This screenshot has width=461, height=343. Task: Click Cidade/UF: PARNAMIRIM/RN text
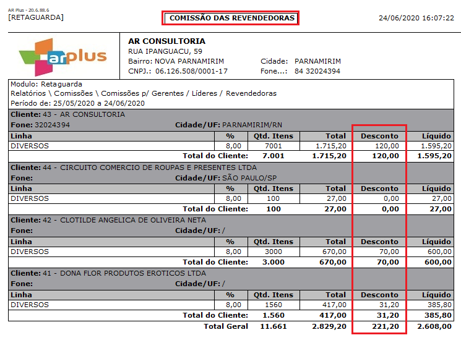coord(228,125)
